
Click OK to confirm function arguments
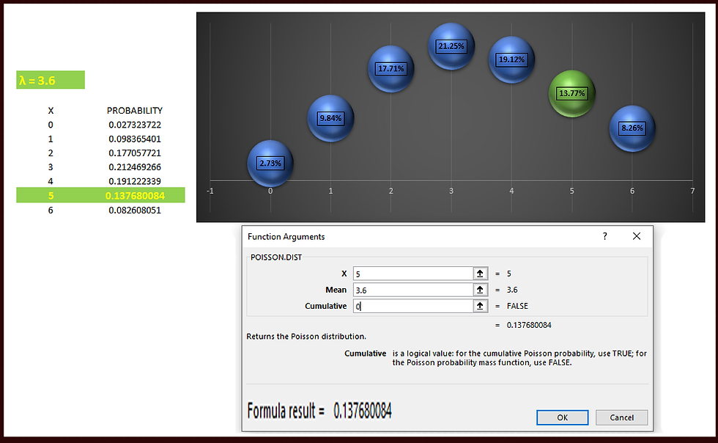click(563, 417)
